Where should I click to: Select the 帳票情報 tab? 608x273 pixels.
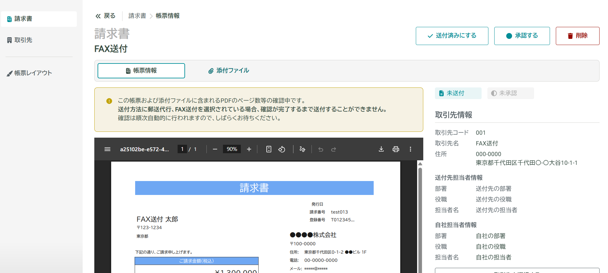point(141,71)
